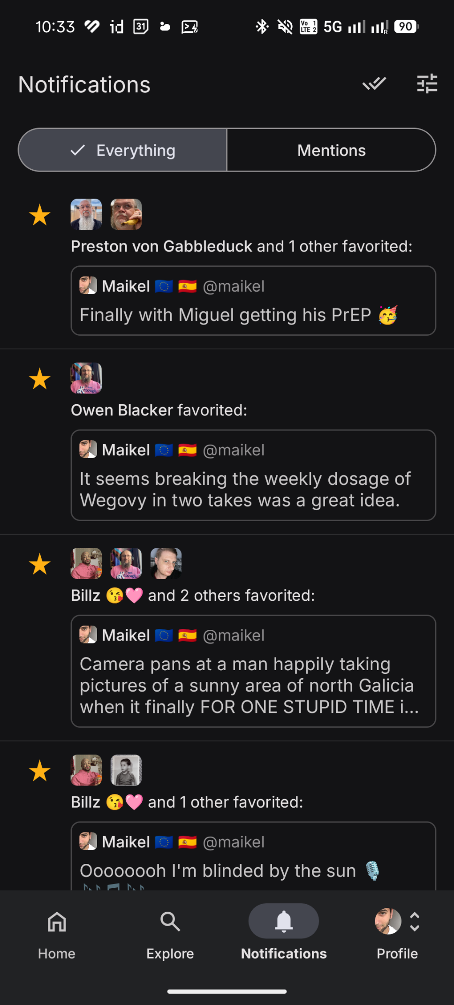The width and height of the screenshot is (454, 1005).
Task: Tap star icon beside Preston von Gabbleduck notification
Action: click(40, 215)
